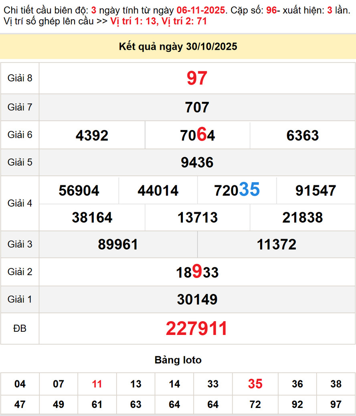Image resolution: width=356 pixels, height=416 pixels.
Task: Select Giải 3 number 11372
Action: (x=276, y=244)
